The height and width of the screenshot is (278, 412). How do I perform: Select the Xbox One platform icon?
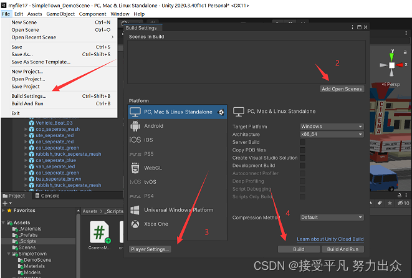(135, 224)
